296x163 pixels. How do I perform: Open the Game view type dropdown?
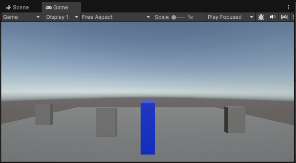[21, 17]
